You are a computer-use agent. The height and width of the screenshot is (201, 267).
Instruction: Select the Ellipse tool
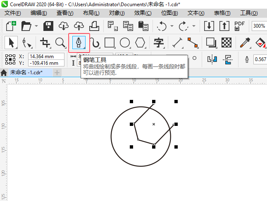[x=125, y=43]
